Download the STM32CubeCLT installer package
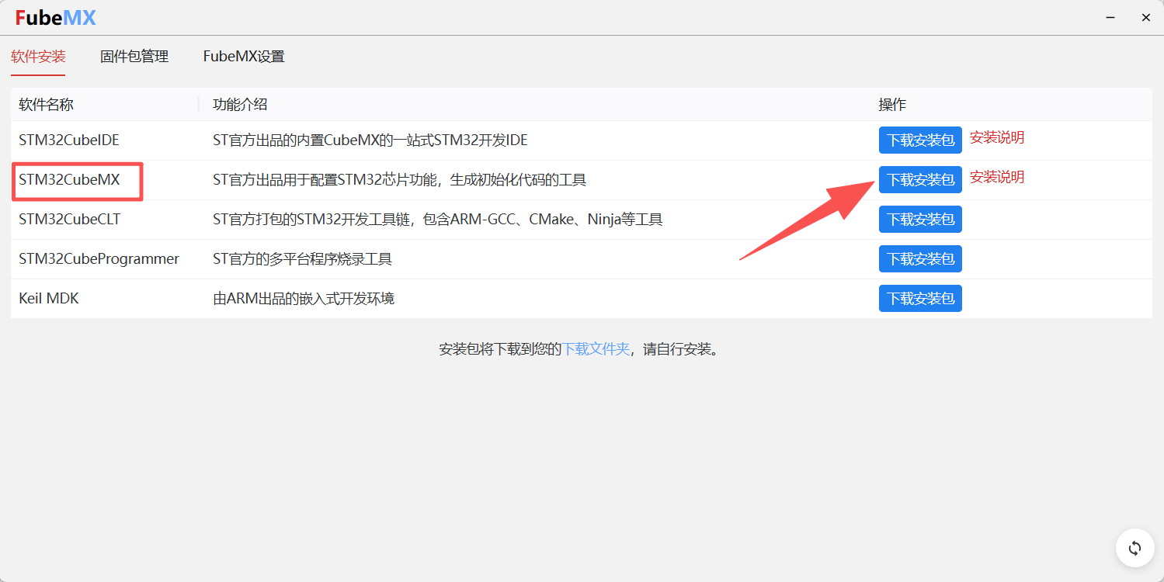 coord(920,220)
